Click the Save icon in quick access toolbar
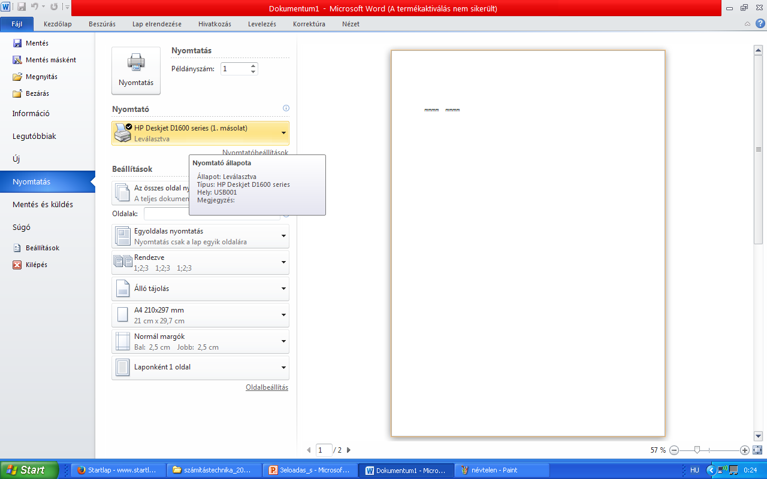The image size is (767, 479). [x=22, y=7]
